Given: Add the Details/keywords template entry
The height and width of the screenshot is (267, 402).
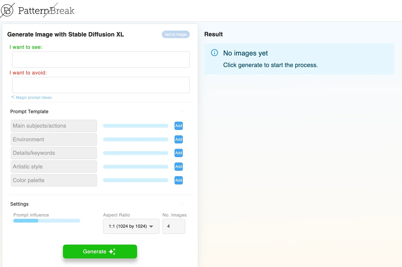Looking at the screenshot, I should [179, 153].
